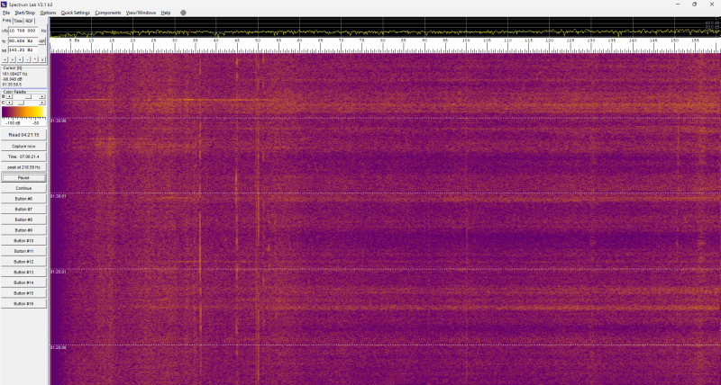Open the File menu

[x=6, y=13]
